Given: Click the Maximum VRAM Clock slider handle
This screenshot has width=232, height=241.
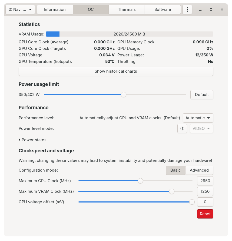Looking at the screenshot, I should [172, 191].
